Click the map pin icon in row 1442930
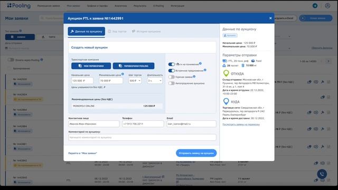The width and height of the screenshot is (338, 190). point(309,82)
